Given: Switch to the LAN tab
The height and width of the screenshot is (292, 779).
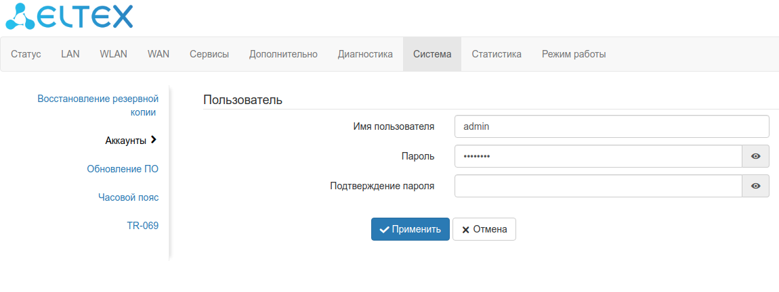Looking at the screenshot, I should 70,54.
